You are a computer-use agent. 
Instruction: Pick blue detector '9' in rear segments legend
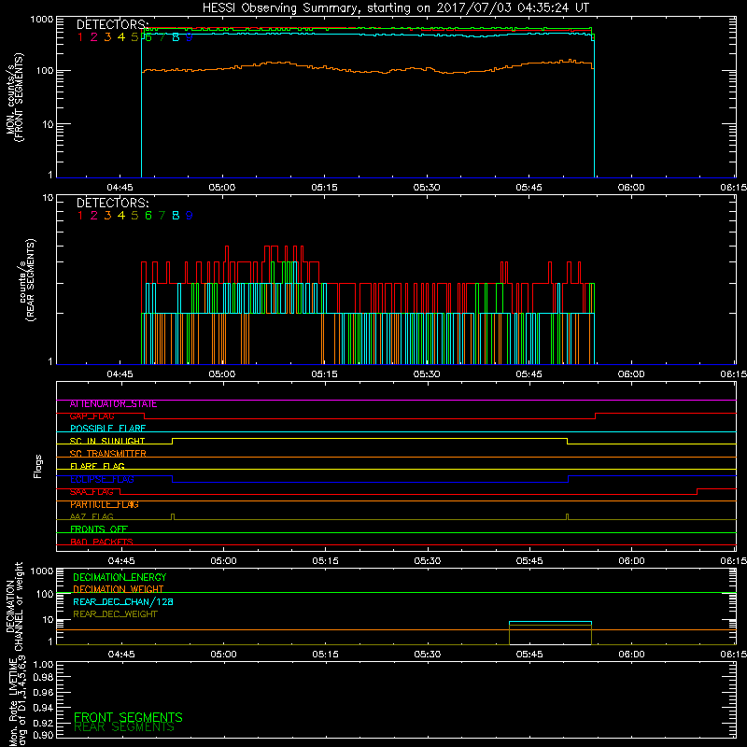point(190,216)
